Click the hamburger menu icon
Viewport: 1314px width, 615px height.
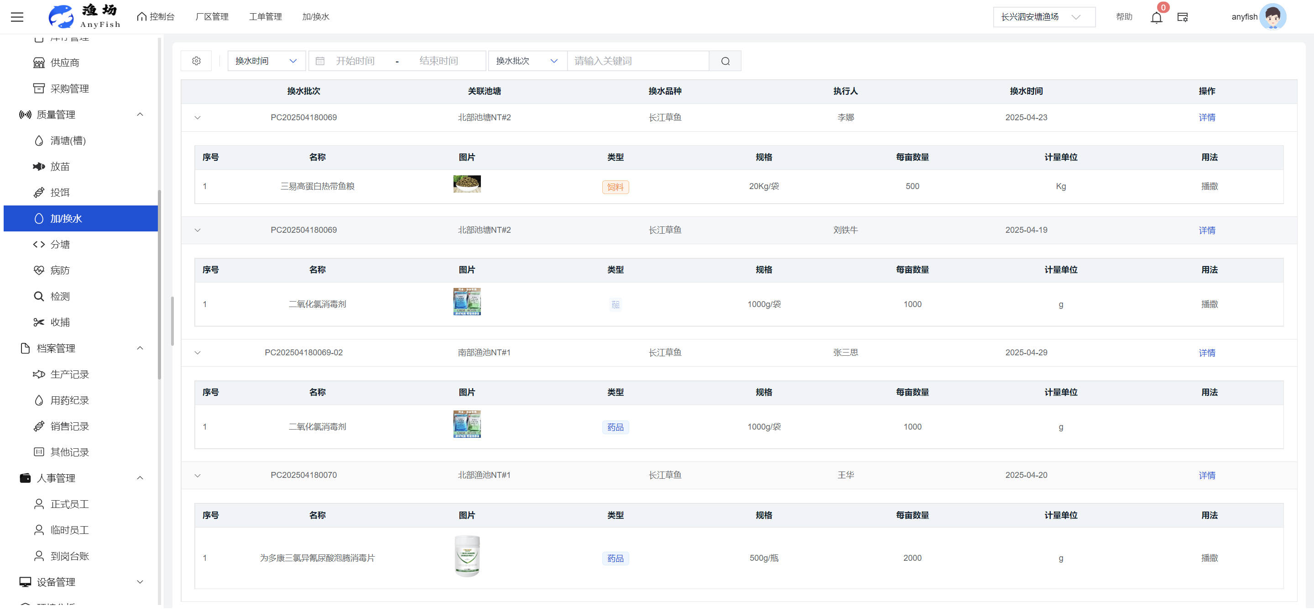17,17
